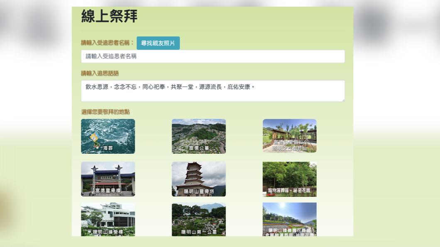Select the 陽明山第一公墓 thumbnail
The image size is (440, 247).
pos(199,220)
